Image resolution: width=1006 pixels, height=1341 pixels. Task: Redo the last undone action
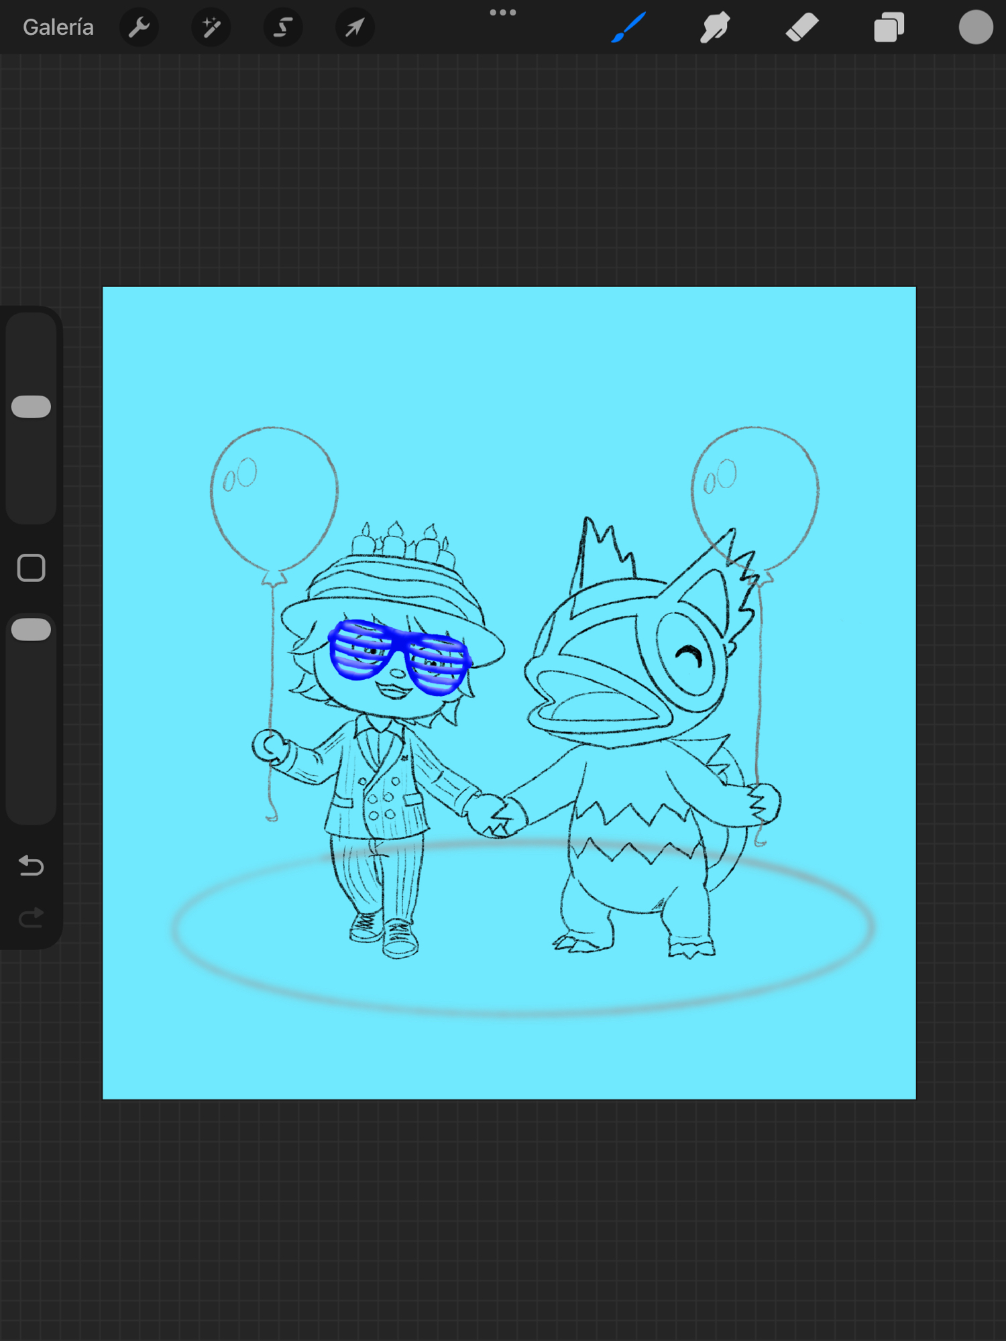click(32, 917)
